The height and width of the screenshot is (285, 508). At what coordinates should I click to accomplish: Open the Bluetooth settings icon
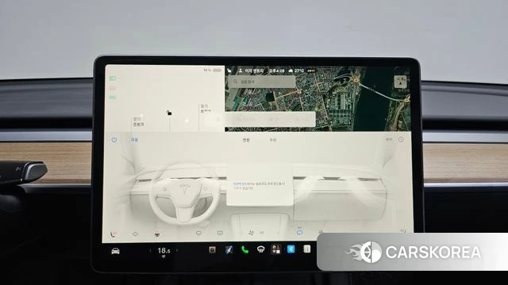click(291, 249)
